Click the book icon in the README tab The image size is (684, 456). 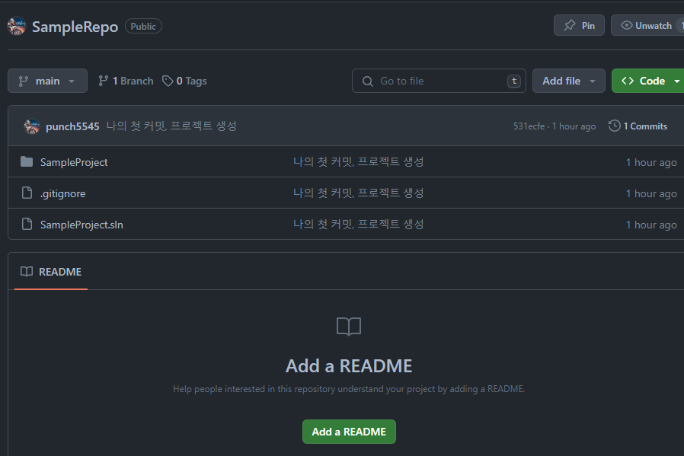[27, 272]
